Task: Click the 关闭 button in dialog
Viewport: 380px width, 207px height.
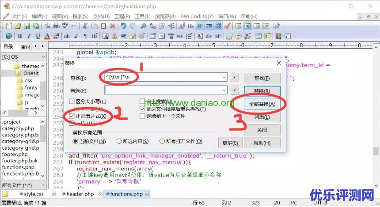Action: (x=262, y=130)
